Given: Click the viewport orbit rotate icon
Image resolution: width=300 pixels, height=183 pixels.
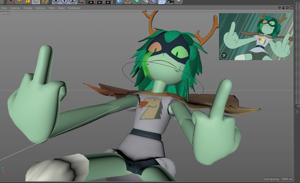Looking at the screenshot, I should (287, 8).
